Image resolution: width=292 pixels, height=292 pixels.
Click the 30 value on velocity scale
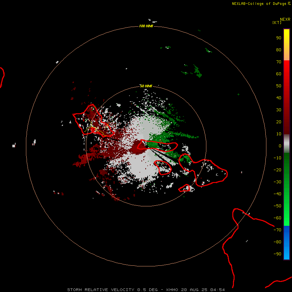[x=279, y=110]
